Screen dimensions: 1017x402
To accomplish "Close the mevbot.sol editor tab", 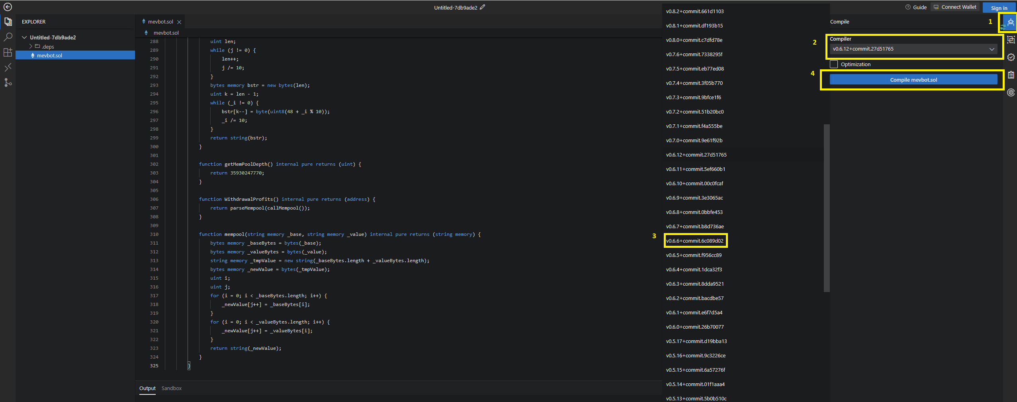I will (x=179, y=22).
